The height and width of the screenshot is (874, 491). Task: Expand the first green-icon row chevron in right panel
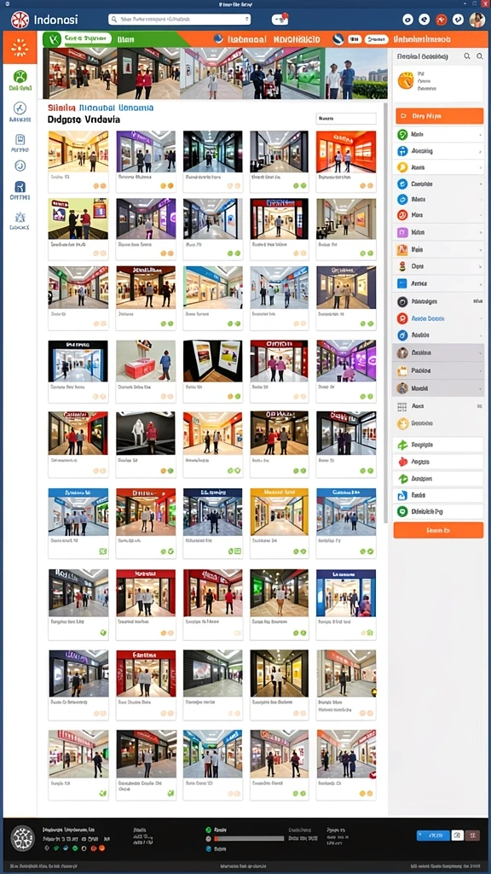point(480,135)
